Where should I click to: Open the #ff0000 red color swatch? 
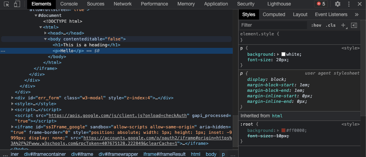[x=283, y=130]
